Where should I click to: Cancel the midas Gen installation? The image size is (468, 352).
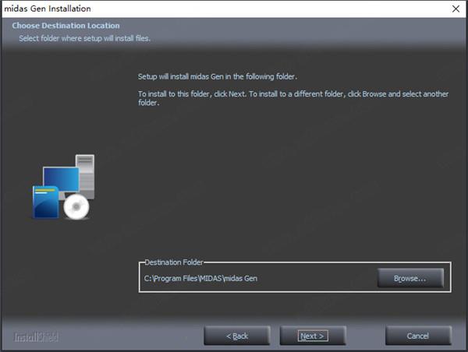(418, 336)
